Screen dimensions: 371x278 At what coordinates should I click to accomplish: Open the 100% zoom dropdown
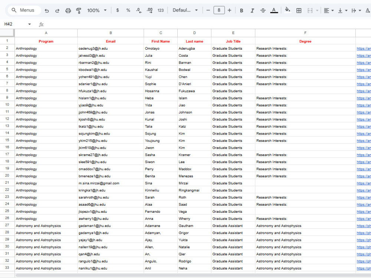(x=97, y=10)
